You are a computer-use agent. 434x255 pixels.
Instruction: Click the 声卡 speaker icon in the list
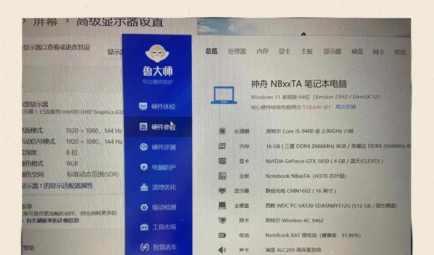click(x=222, y=250)
